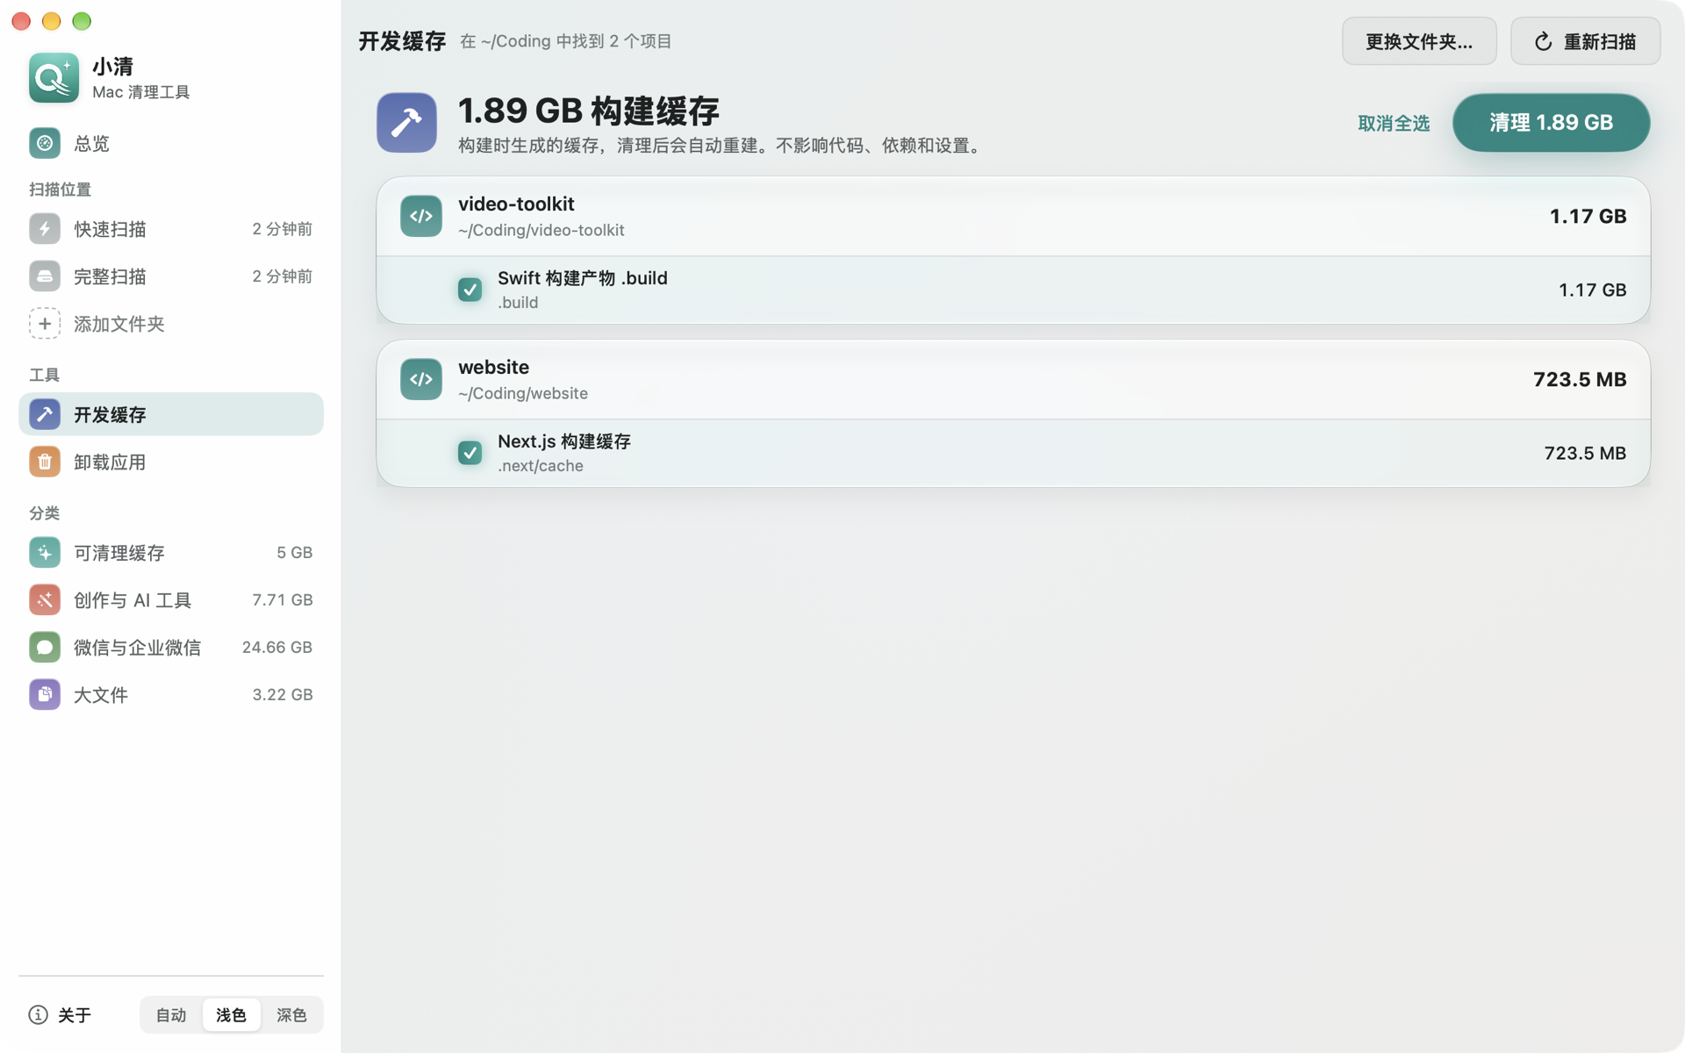Click the 5 GB value for 可清理缓存
The width and height of the screenshot is (1685, 1053).
295,553
